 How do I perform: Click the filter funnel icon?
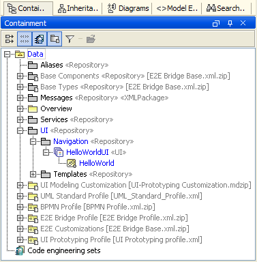coord(70,39)
